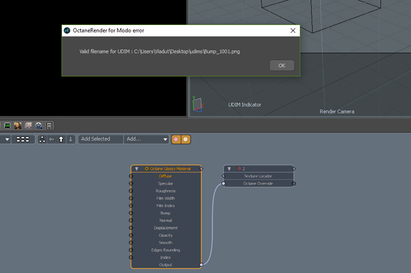Click the left arrow navigation icon
This screenshot has height=273, width=411.
(52, 139)
